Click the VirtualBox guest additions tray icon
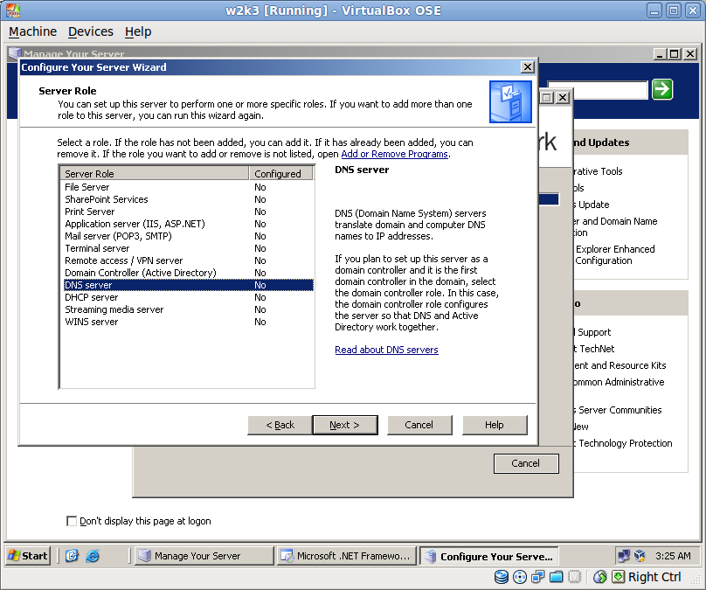The width and height of the screenshot is (706, 590). [640, 556]
